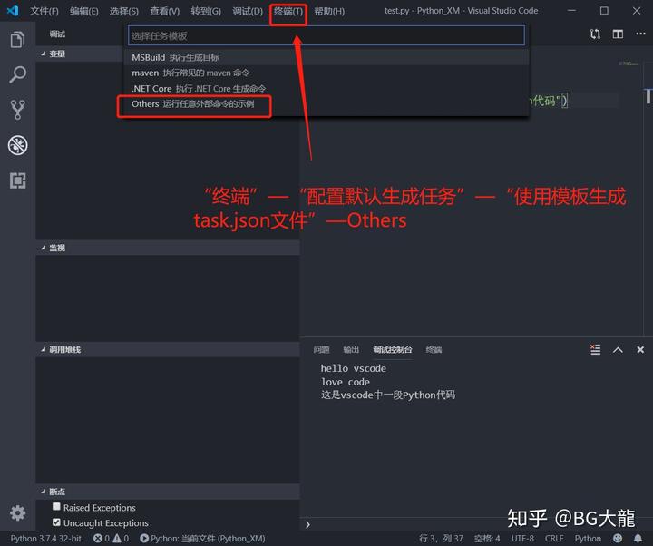This screenshot has height=546, width=653.
Task: Select the MSBuild task template
Action: 326,57
